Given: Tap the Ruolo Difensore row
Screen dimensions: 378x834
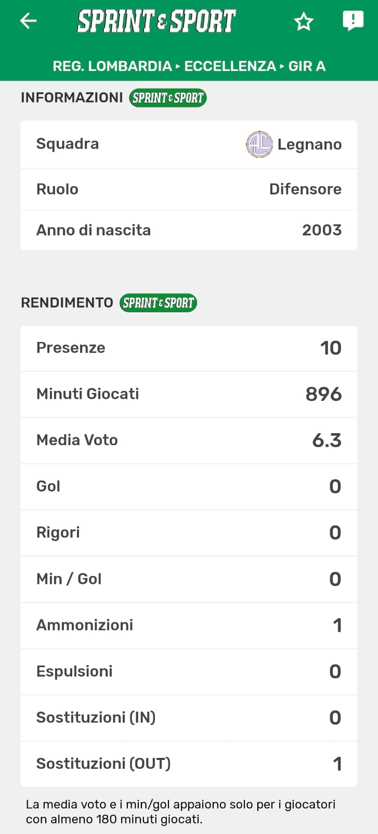Looking at the screenshot, I should [x=189, y=189].
